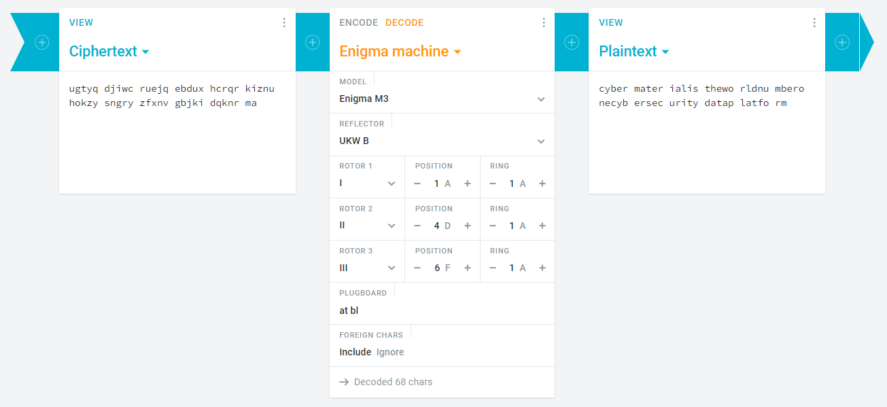Select Decode mode
This screenshot has width=887, height=407.
(404, 22)
